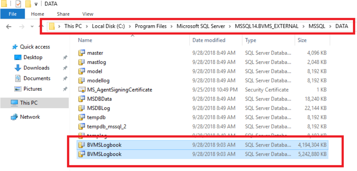The image size is (357, 171).
Task: Click the mastlog file icon
Action: (x=82, y=62)
